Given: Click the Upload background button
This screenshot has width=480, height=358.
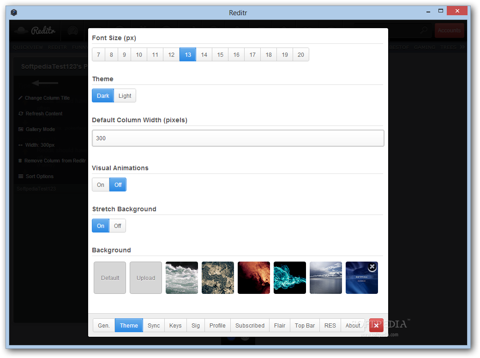Looking at the screenshot, I should pyautogui.click(x=146, y=278).
